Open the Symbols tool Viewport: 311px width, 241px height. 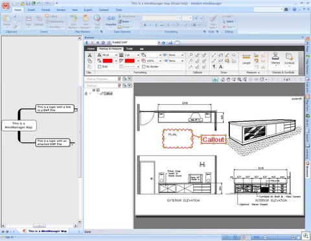(289, 59)
